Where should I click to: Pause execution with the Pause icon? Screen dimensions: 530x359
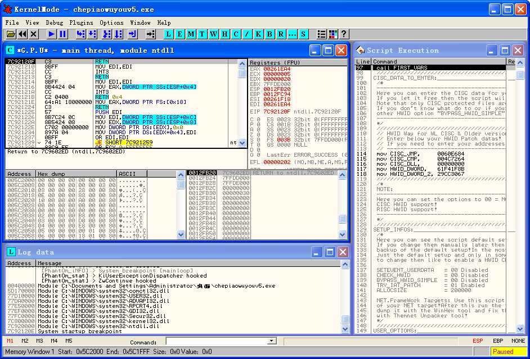coord(62,34)
